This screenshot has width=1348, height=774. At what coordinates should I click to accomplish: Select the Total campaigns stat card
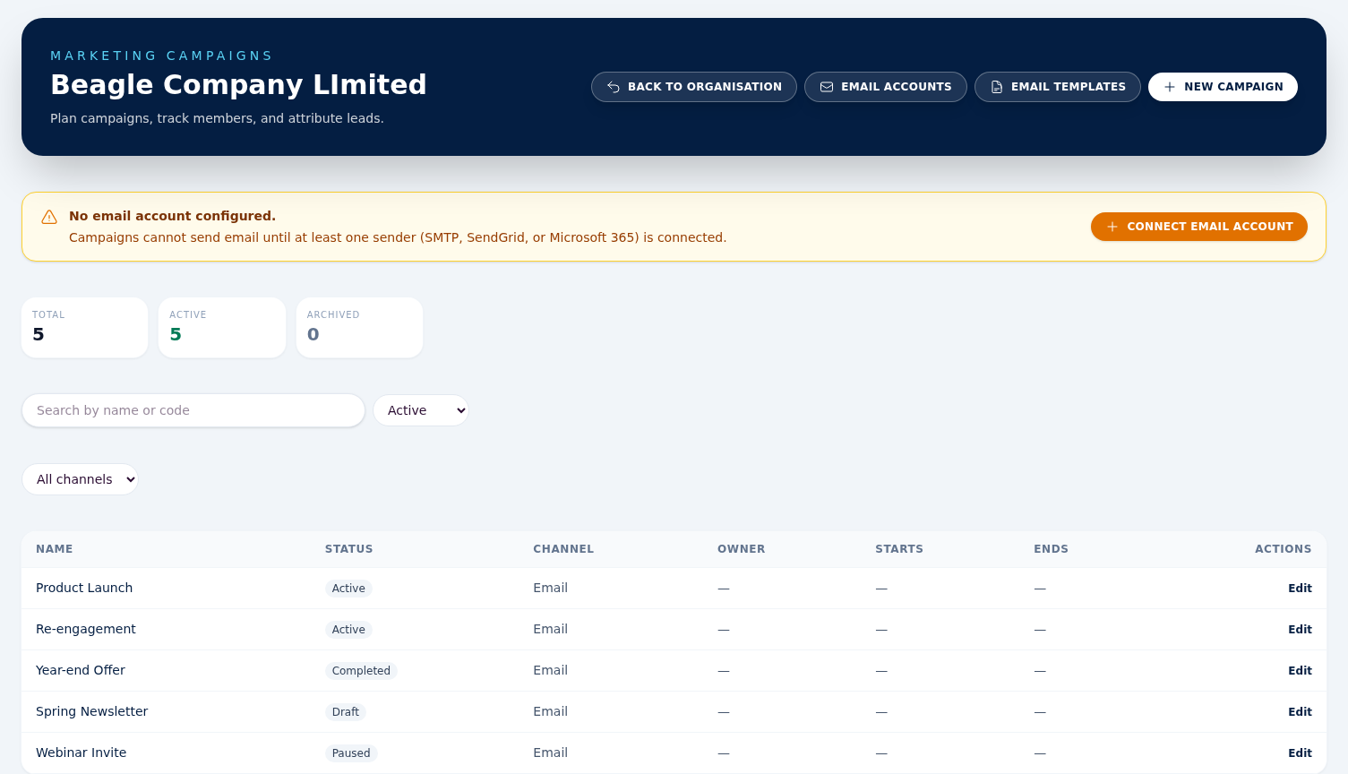click(x=85, y=328)
